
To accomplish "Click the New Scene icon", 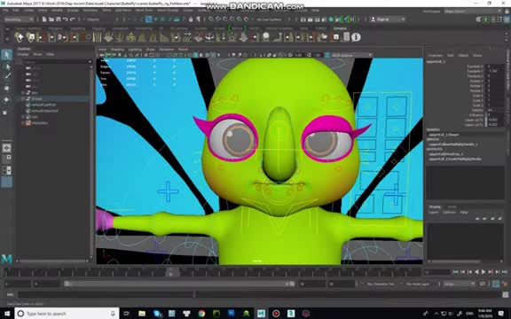I will click(x=44, y=19).
